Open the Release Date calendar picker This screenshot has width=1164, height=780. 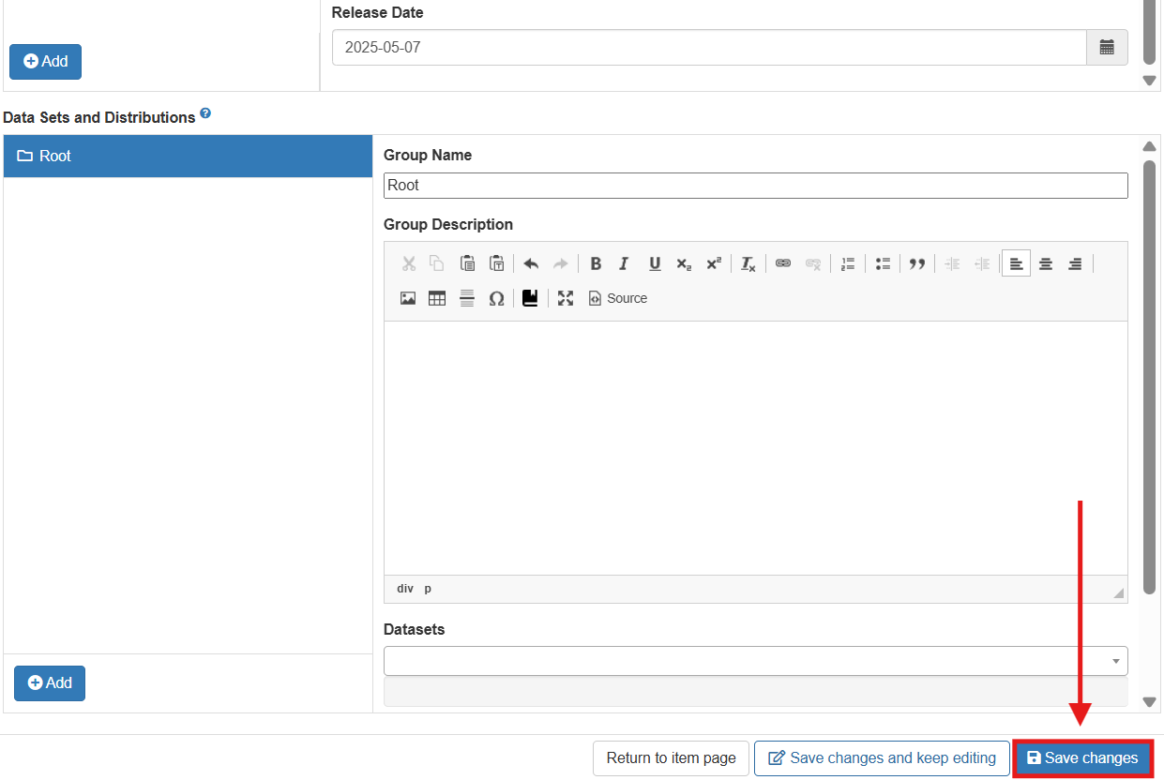[1107, 47]
